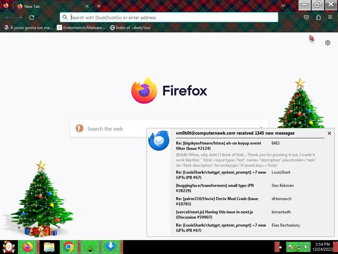Click the Firefox logo on the page
338x254 pixels.
144,91
